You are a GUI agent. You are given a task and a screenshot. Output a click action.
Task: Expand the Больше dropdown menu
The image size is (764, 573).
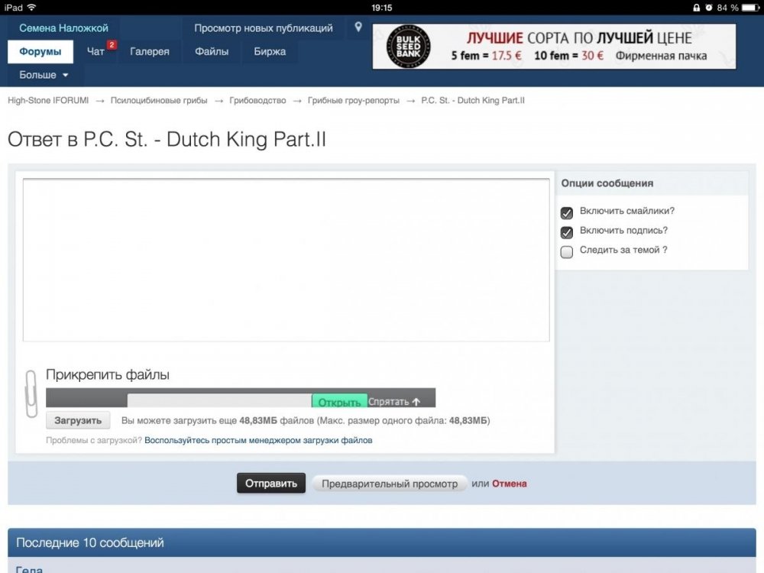[44, 75]
